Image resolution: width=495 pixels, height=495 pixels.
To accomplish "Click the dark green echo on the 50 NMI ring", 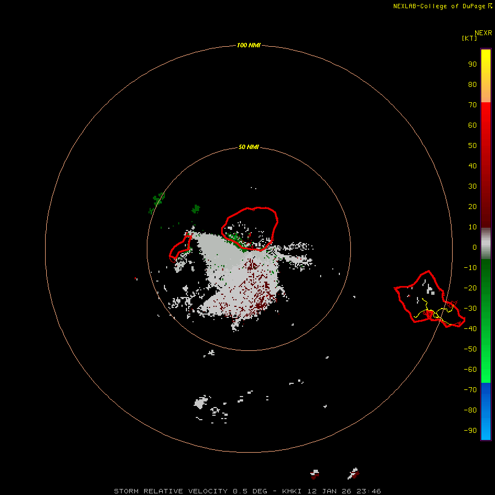I will point(157,202).
